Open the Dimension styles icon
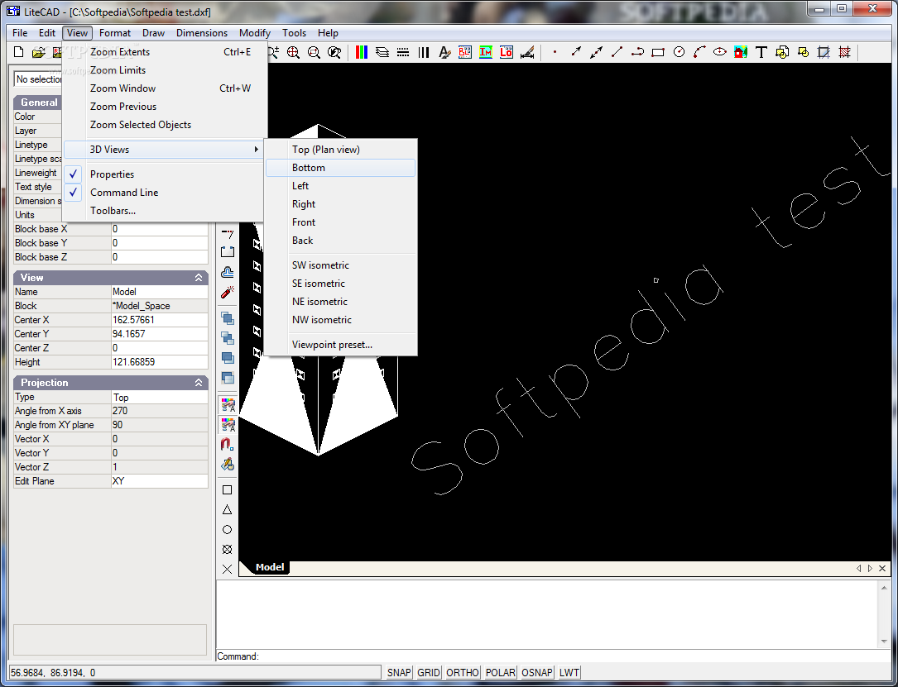Screen dimensions: 898x687 click(x=527, y=53)
